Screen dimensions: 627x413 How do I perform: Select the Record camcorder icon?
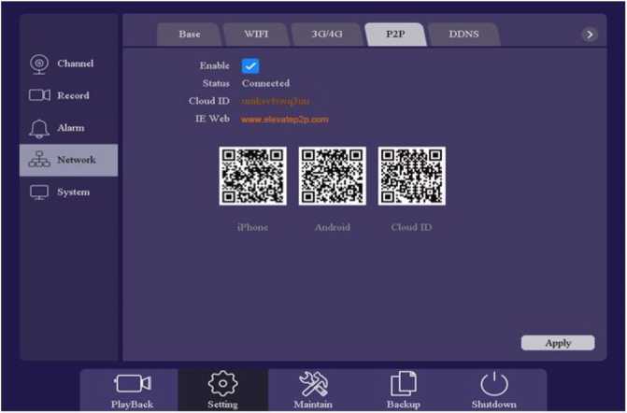tap(39, 95)
